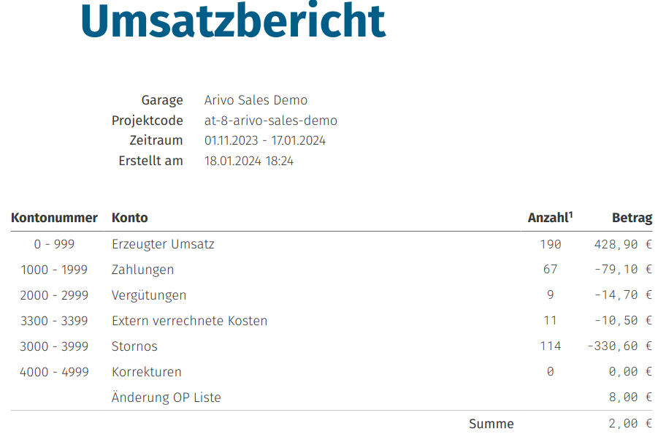Select the Erzeugter Umsatz row label
The width and height of the screenshot is (658, 437).
click(x=163, y=244)
